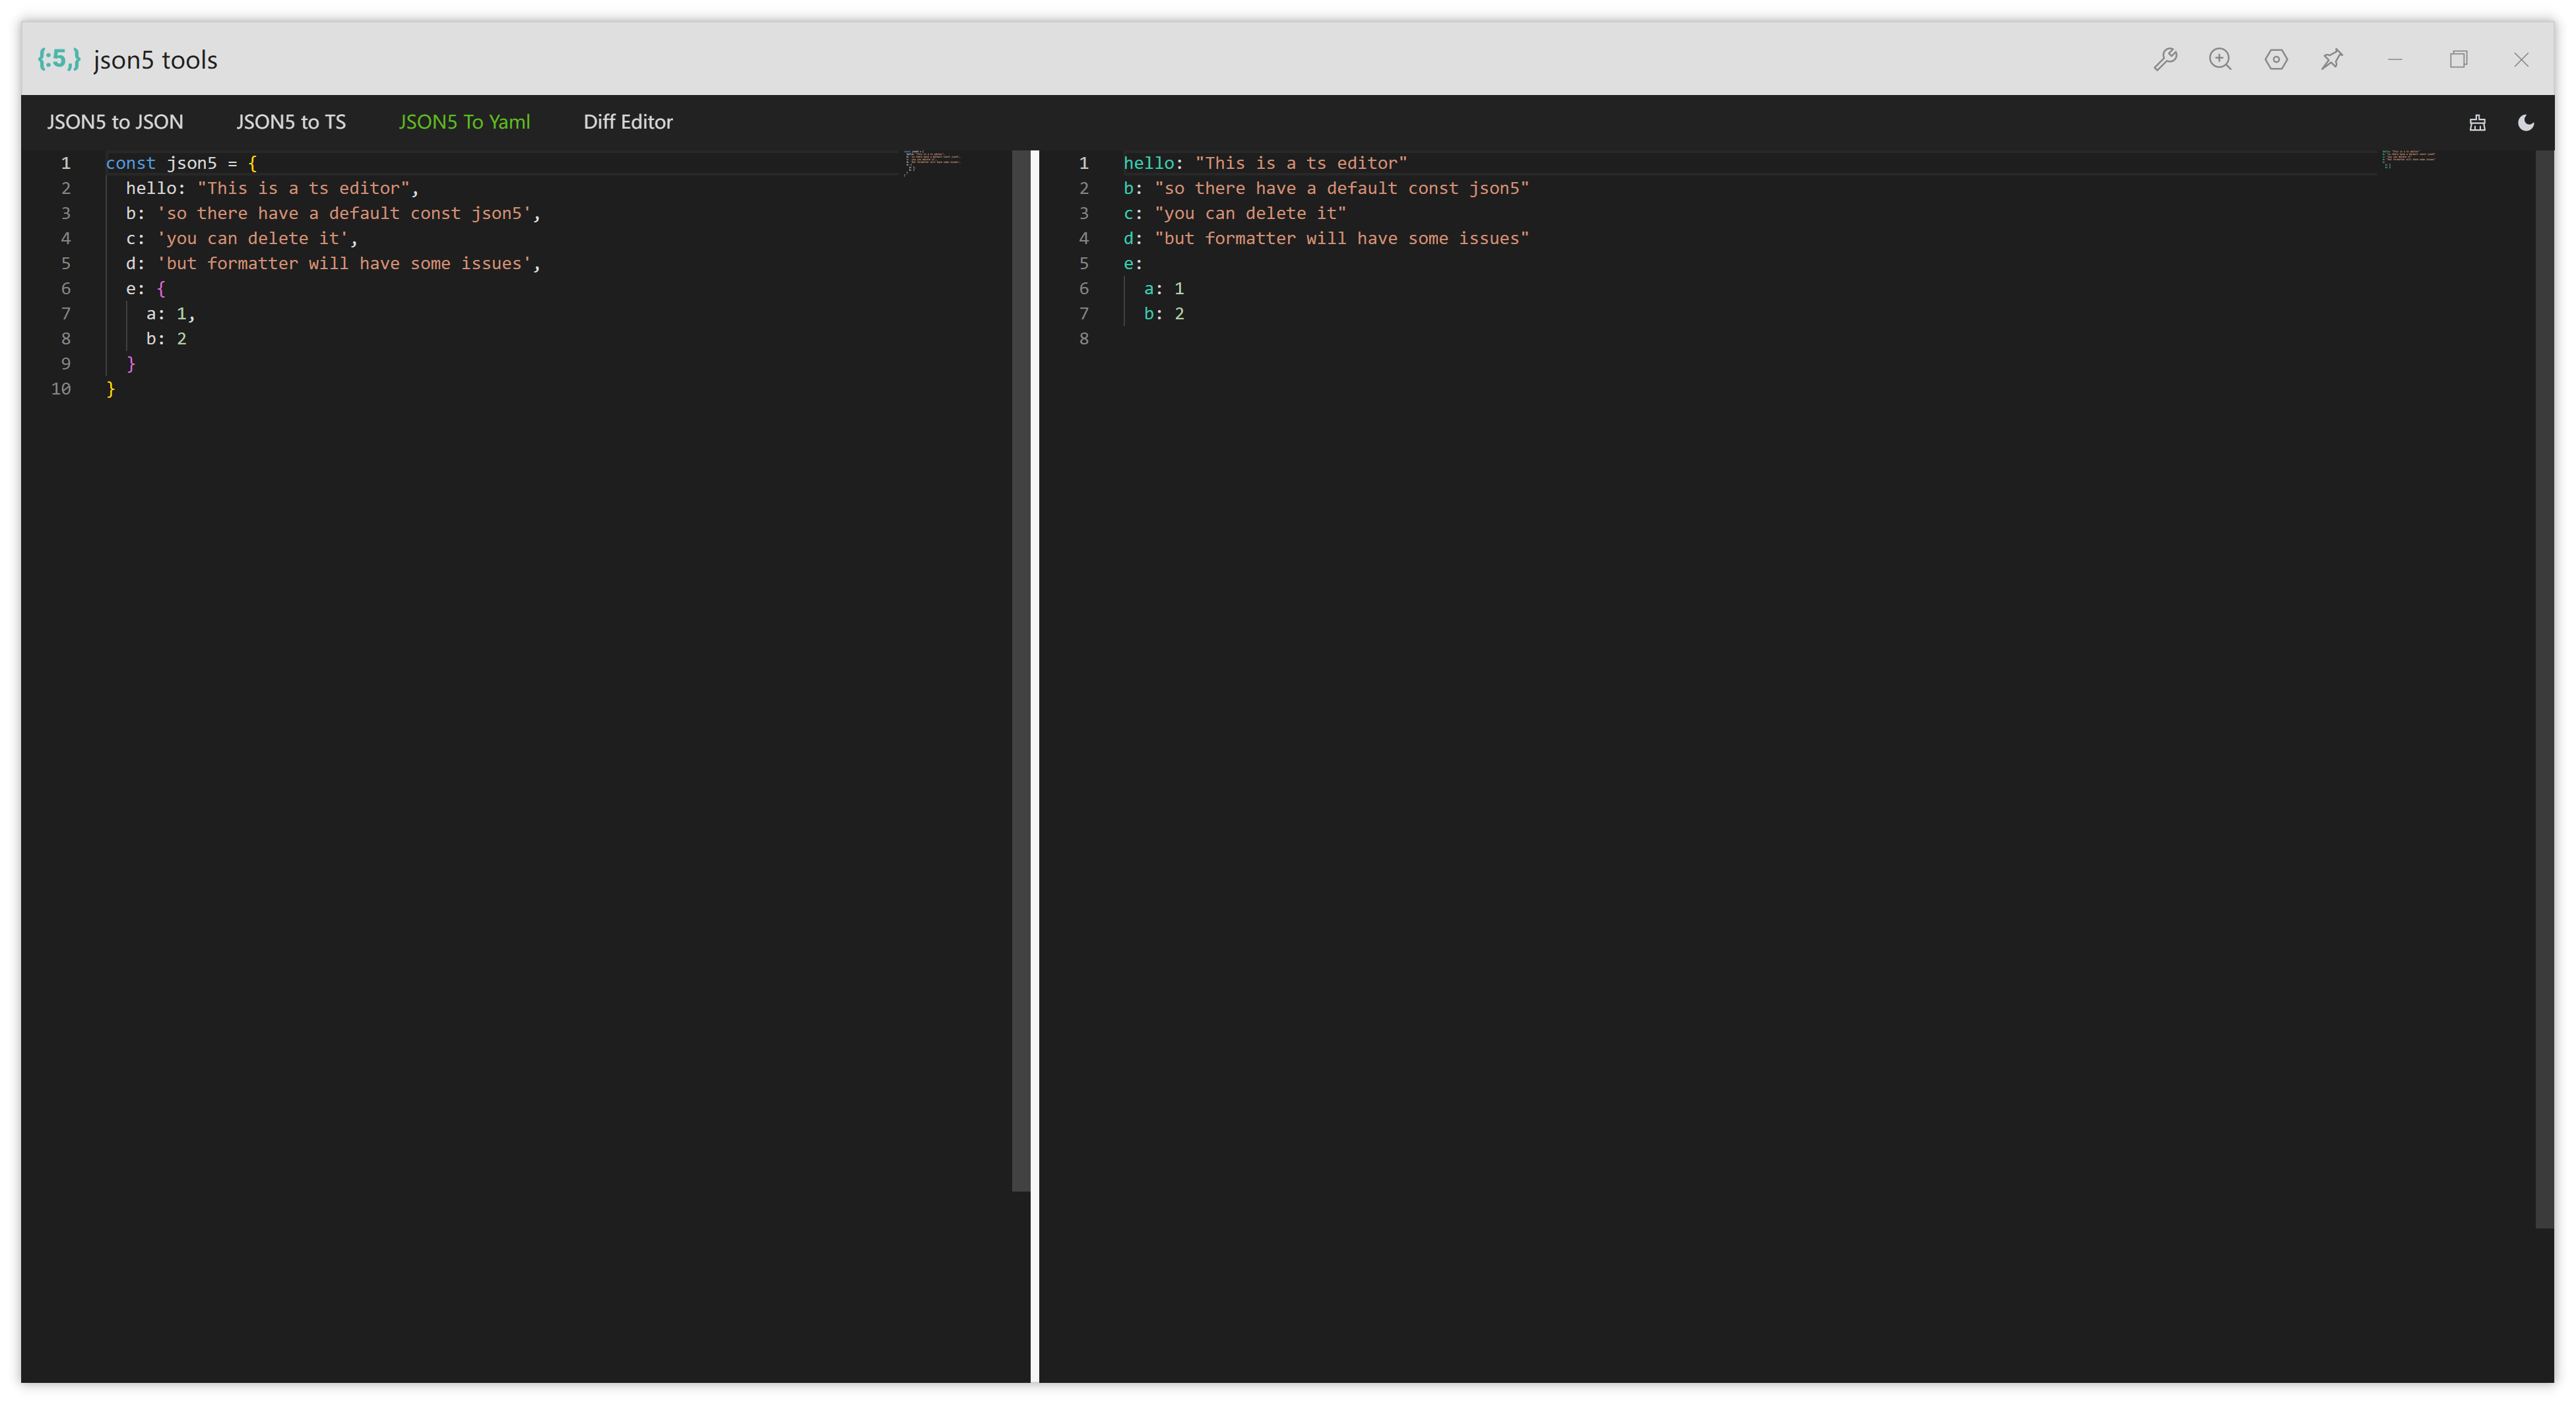Viewport: 2576px width, 1404px height.
Task: Click the closing brace on left line 10
Action: (x=111, y=389)
